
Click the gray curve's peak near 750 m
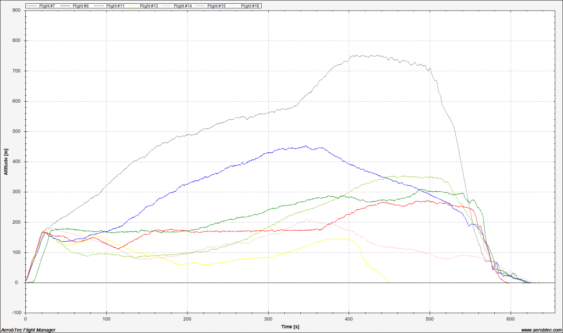[356, 56]
